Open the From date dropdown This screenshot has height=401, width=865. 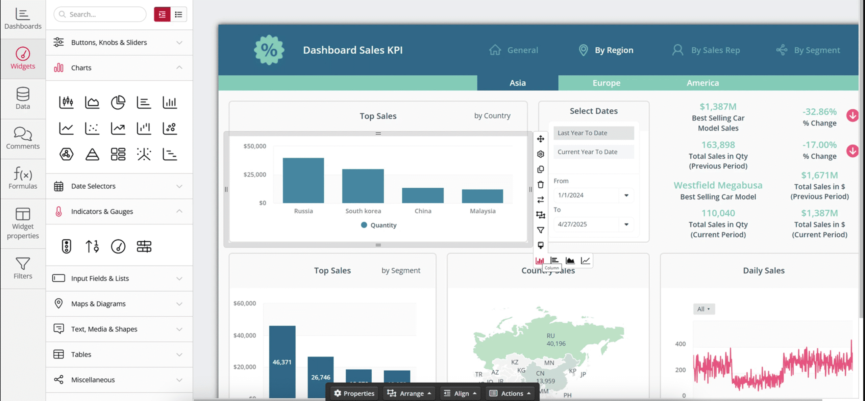(x=626, y=195)
